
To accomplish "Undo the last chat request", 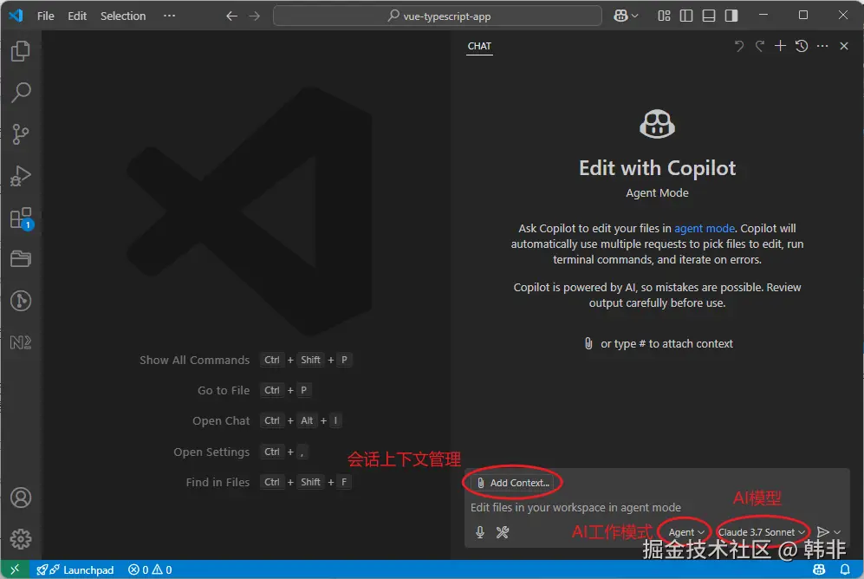I will tap(739, 46).
